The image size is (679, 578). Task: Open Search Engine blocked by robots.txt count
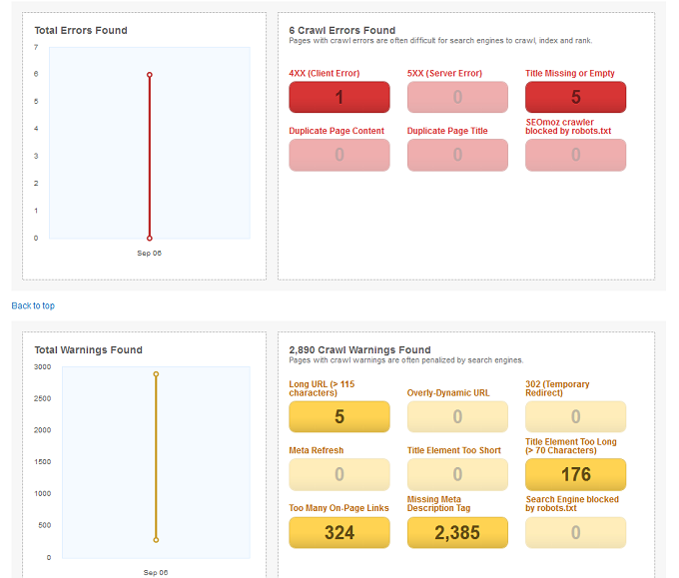point(575,532)
